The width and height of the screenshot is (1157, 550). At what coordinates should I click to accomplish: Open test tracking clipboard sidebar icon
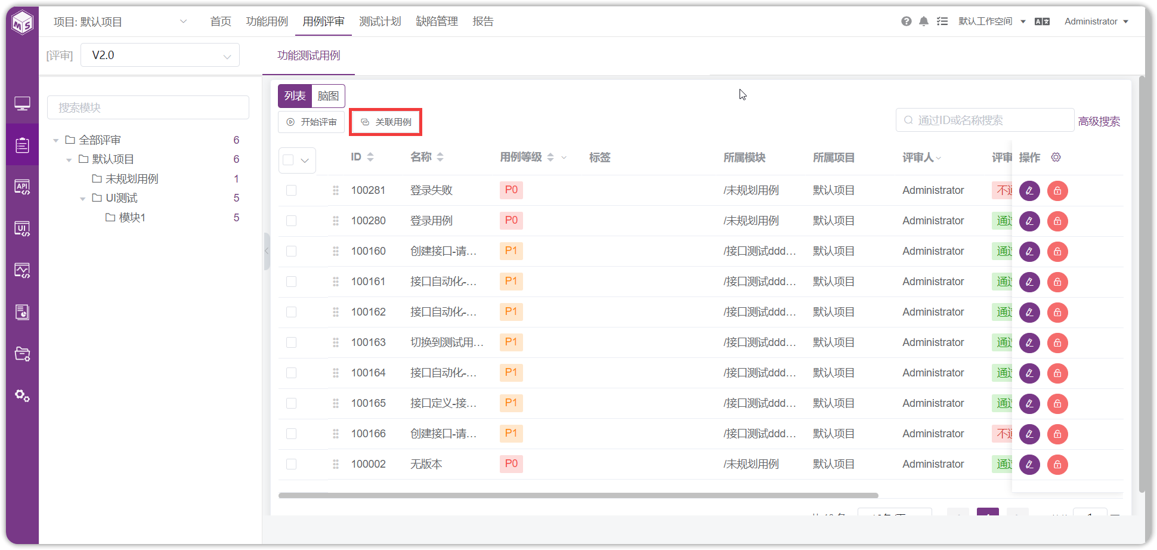pyautogui.click(x=23, y=145)
